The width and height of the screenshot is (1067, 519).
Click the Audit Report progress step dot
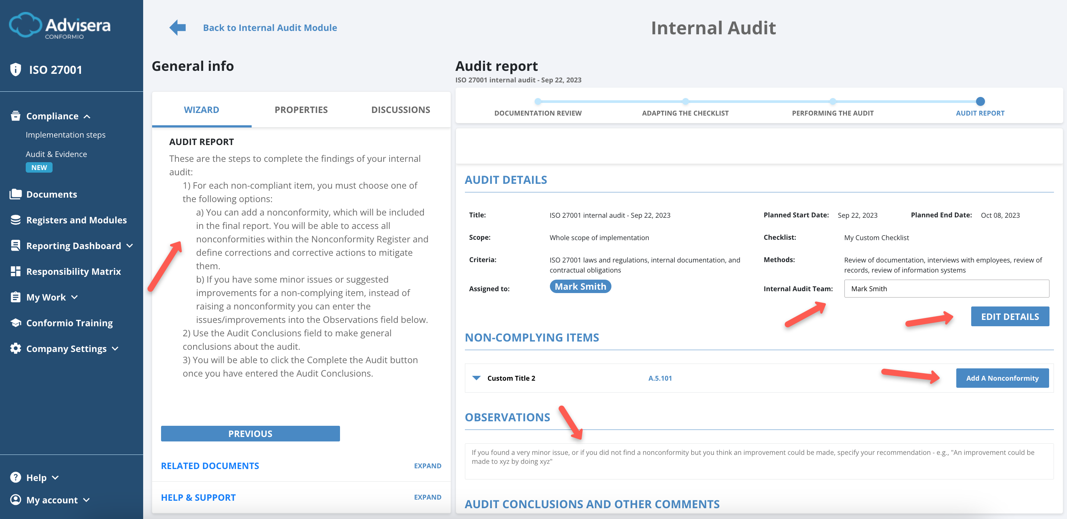click(980, 101)
